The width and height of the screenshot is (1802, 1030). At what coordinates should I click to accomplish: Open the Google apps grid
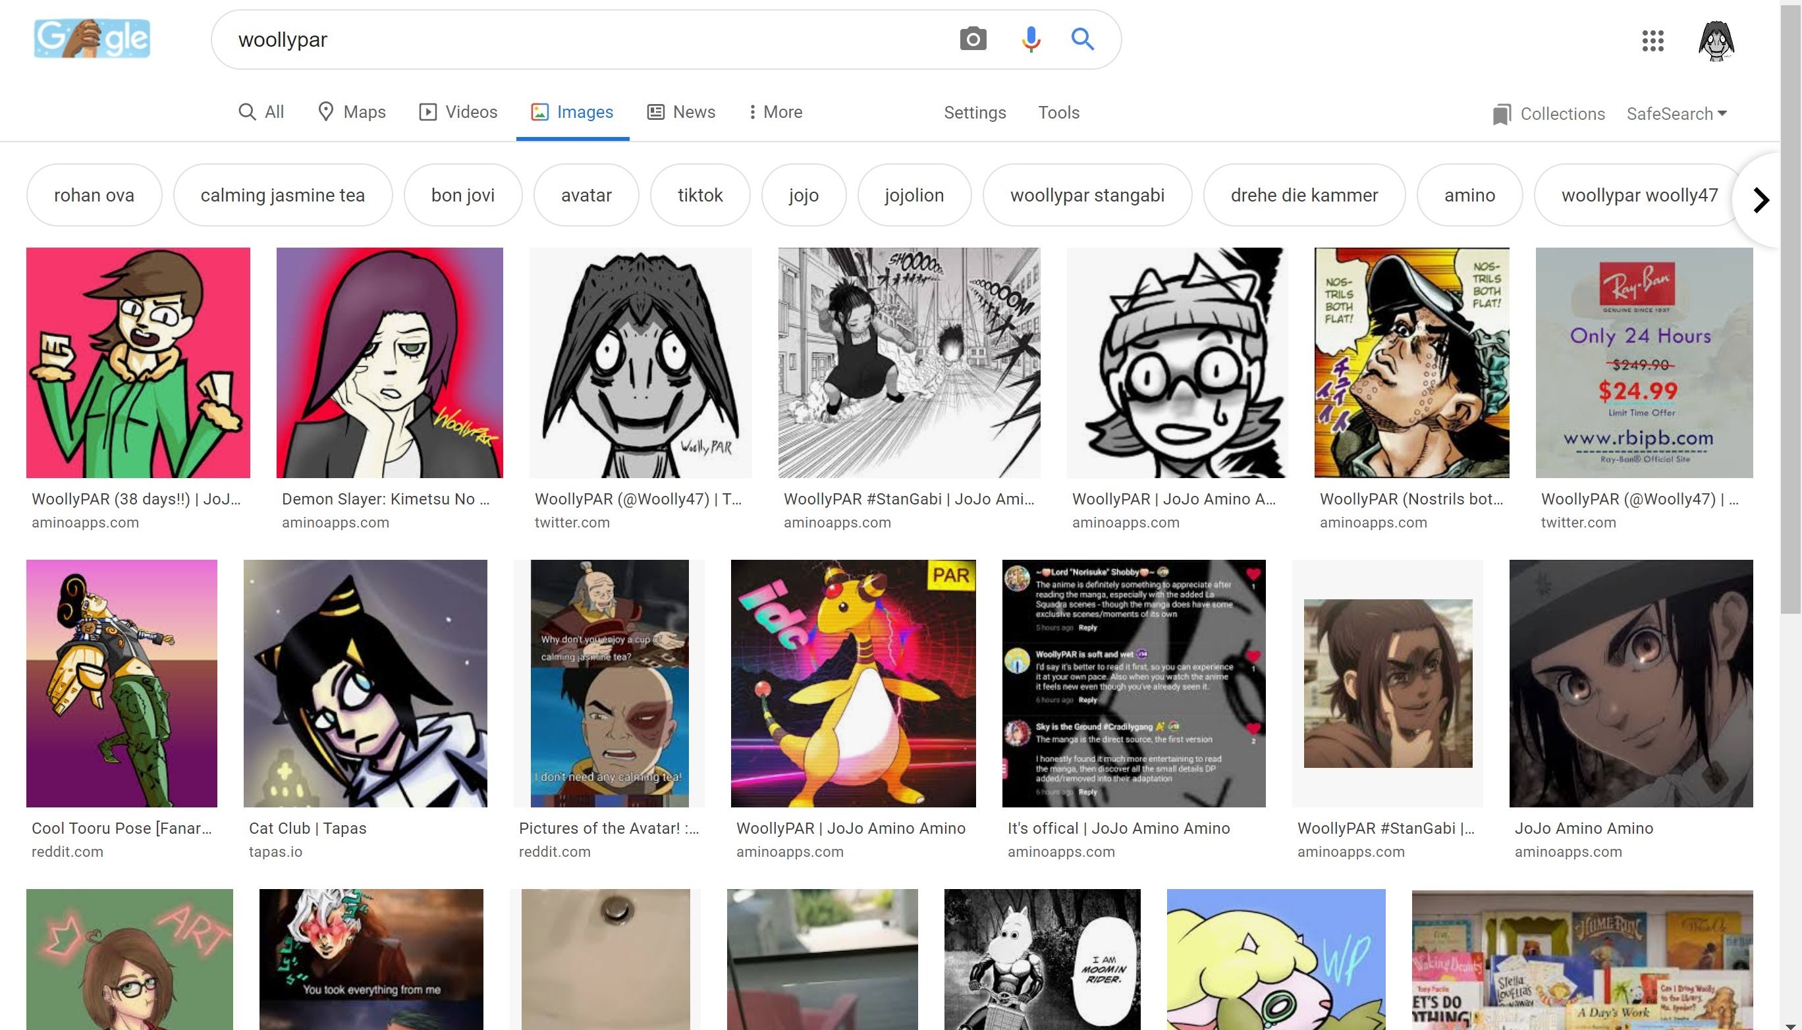(x=1652, y=40)
